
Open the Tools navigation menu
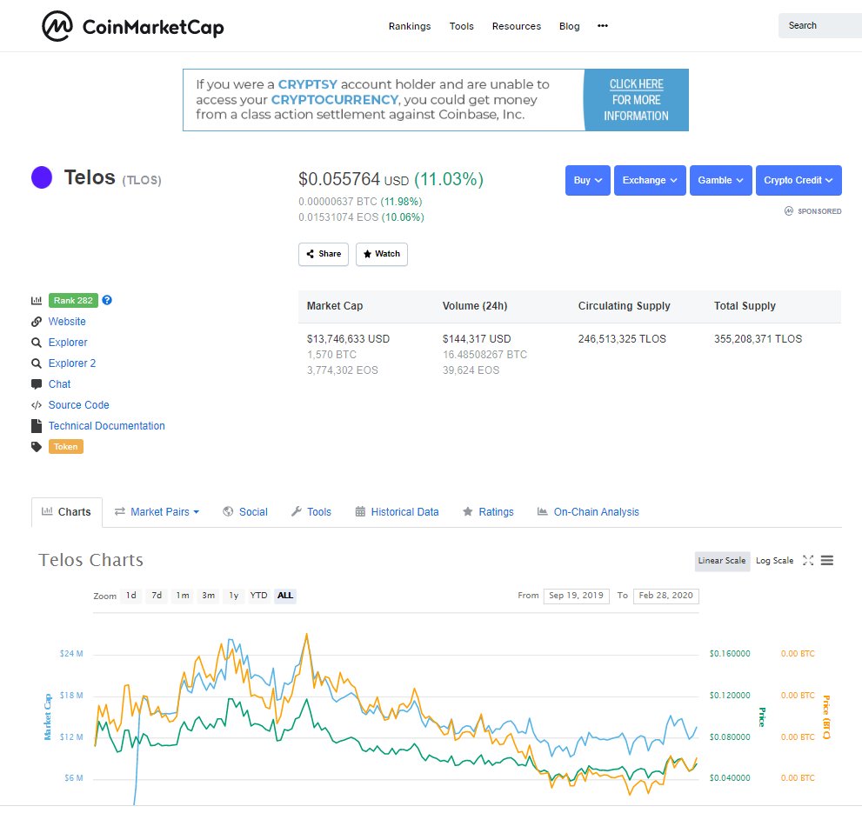[x=461, y=26]
